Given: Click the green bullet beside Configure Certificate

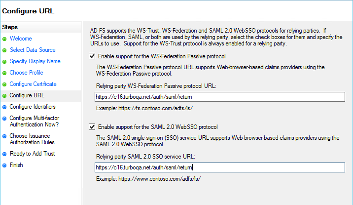Looking at the screenshot, I should [4, 84].
